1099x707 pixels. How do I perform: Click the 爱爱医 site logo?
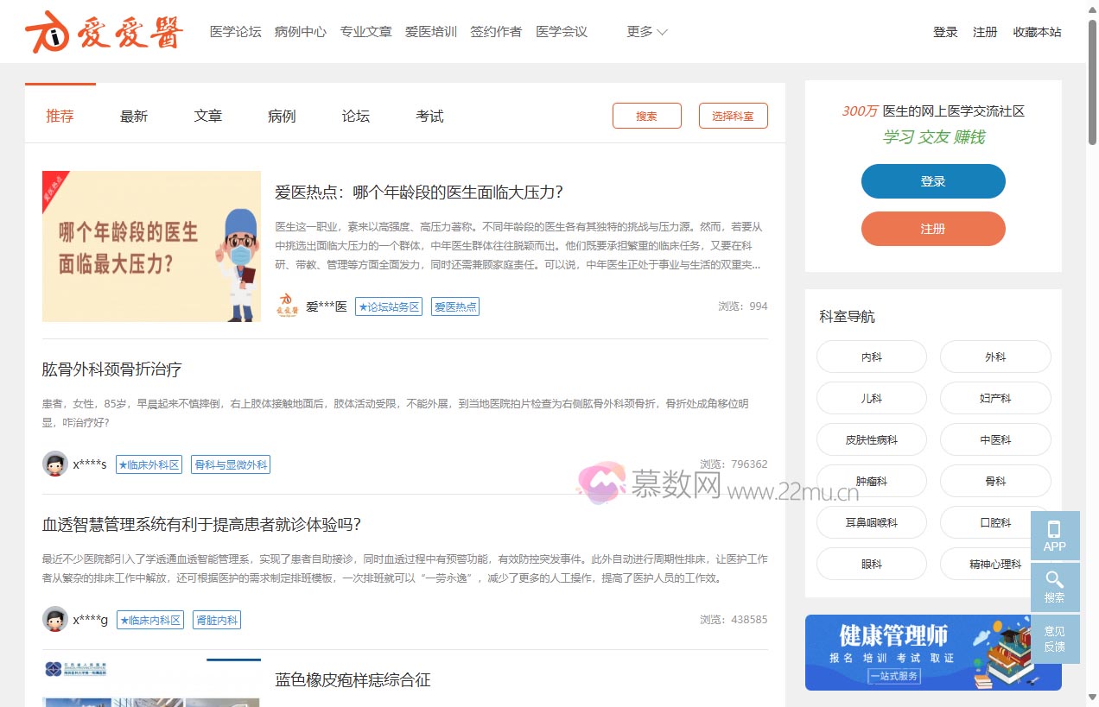[x=102, y=31]
